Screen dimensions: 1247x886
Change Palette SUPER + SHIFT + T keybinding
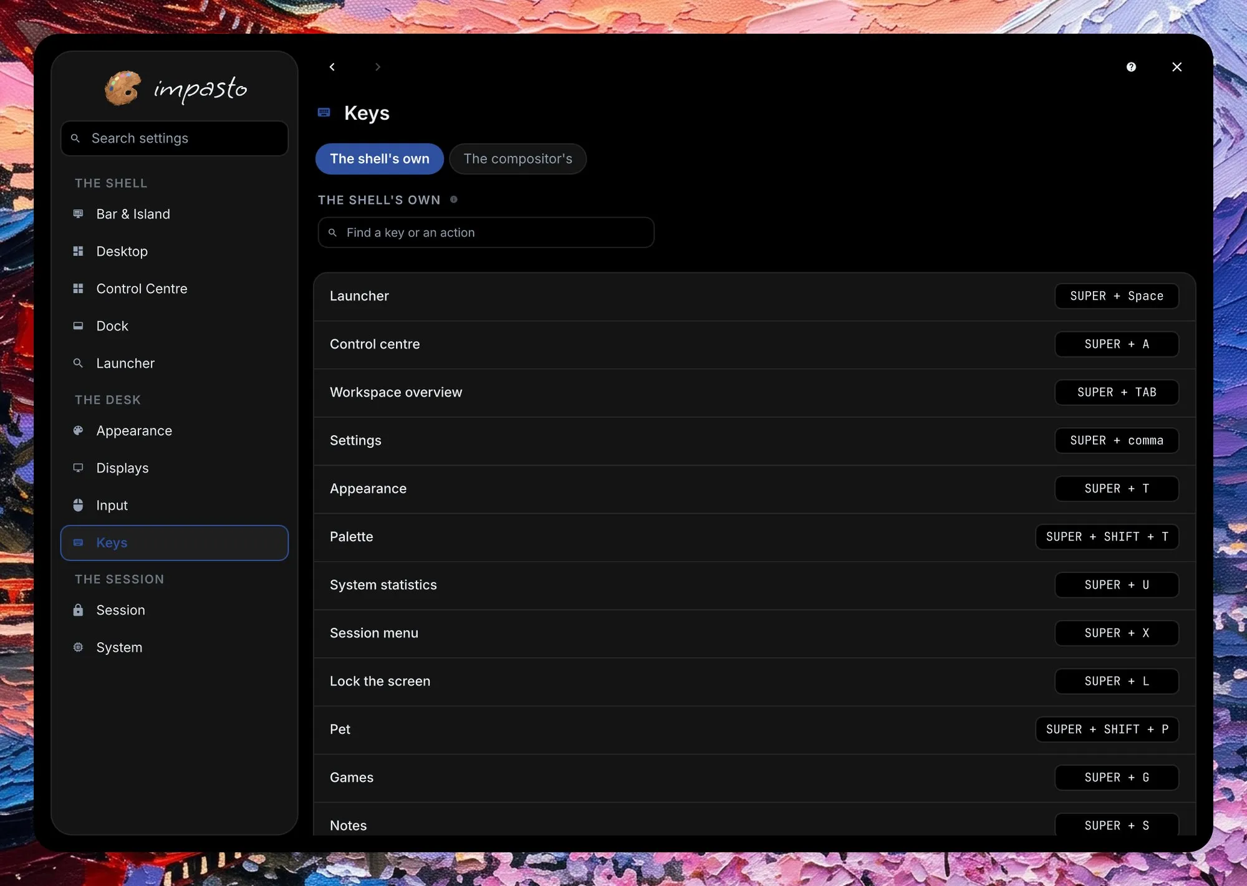click(x=1107, y=537)
